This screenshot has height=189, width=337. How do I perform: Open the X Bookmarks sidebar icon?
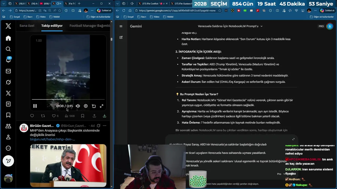click(x=8, y=115)
